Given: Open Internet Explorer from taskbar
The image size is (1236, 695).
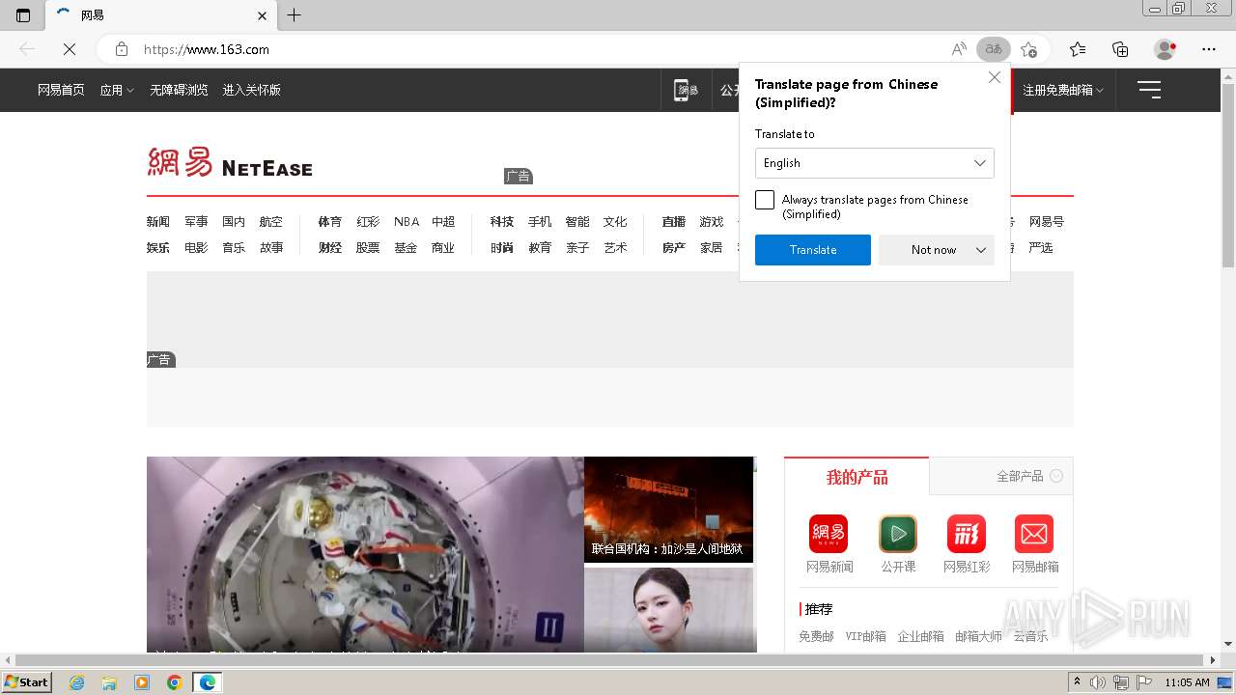Looking at the screenshot, I should 76,682.
